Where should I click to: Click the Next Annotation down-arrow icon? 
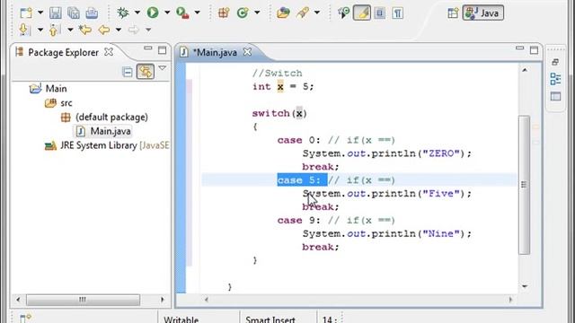pyautogui.click(x=24, y=30)
